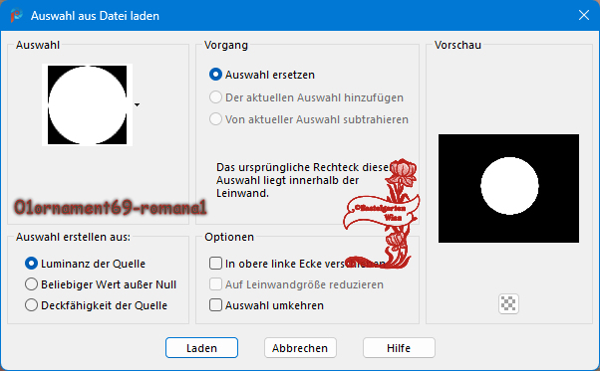The height and width of the screenshot is (371, 600).
Task: Choose Von aktueller Auswahl subtrahieren option
Action: (215, 119)
